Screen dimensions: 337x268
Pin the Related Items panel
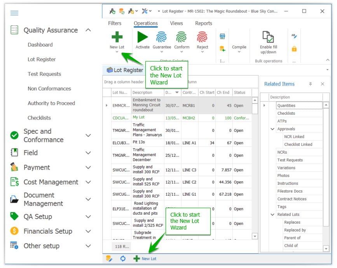(x=310, y=84)
